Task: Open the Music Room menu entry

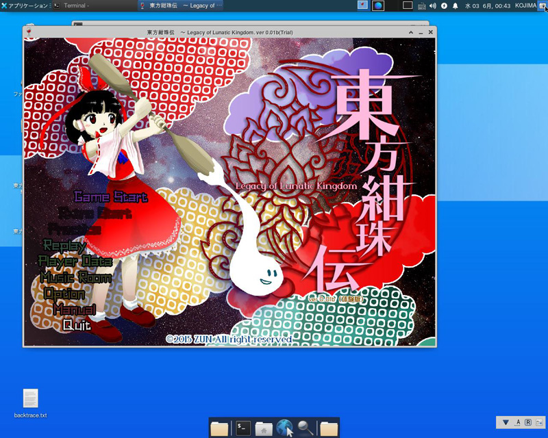Action: pyautogui.click(x=76, y=277)
